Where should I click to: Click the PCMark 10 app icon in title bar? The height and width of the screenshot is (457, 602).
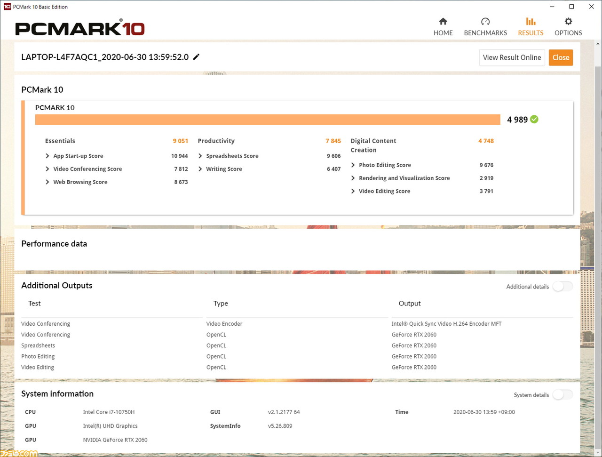click(7, 7)
